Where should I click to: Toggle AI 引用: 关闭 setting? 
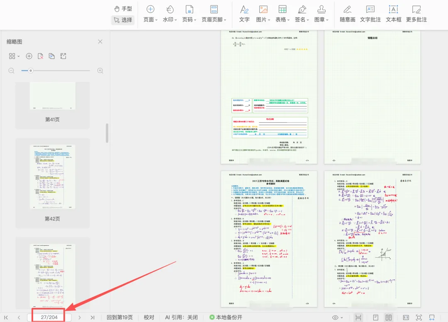(x=181, y=317)
